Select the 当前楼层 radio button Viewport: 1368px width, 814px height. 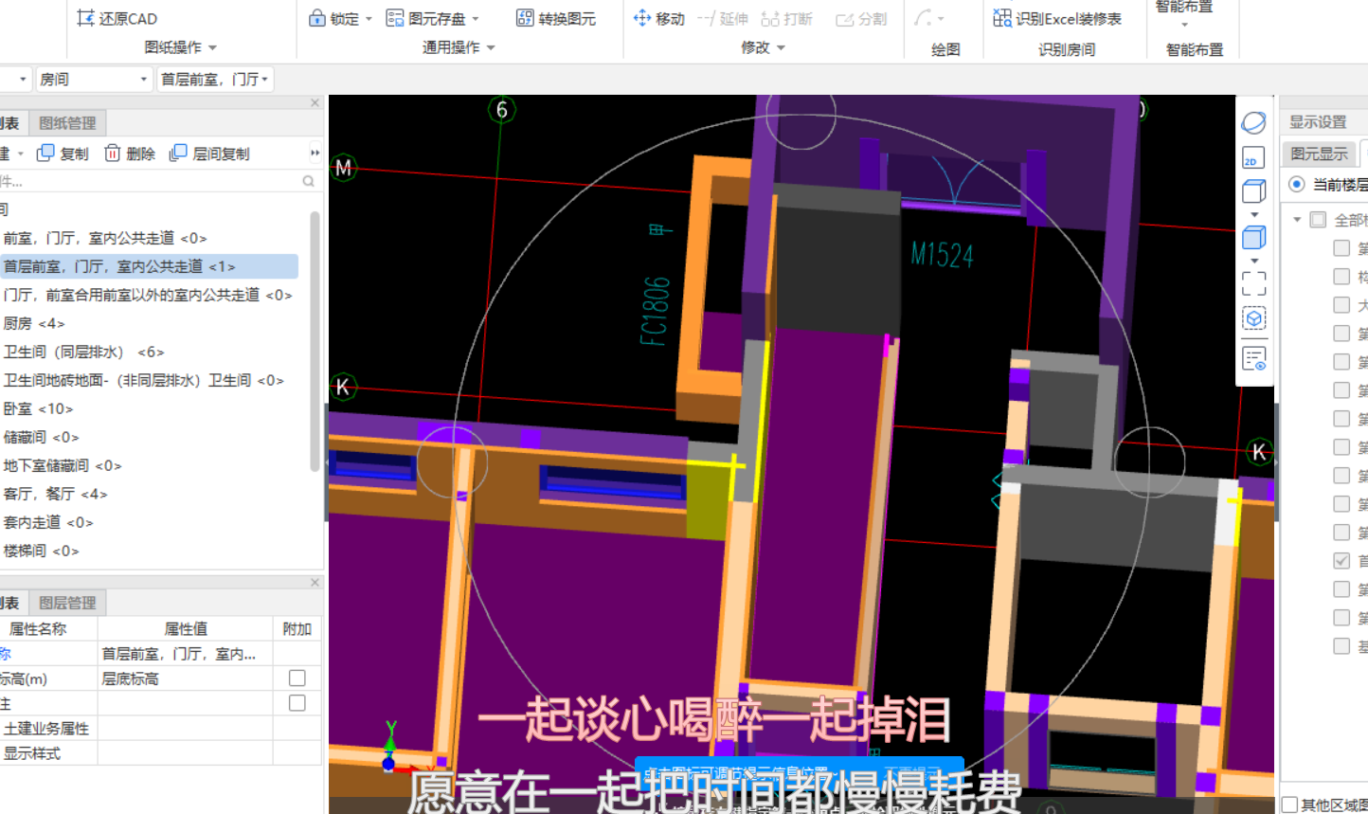pyautogui.click(x=1297, y=184)
